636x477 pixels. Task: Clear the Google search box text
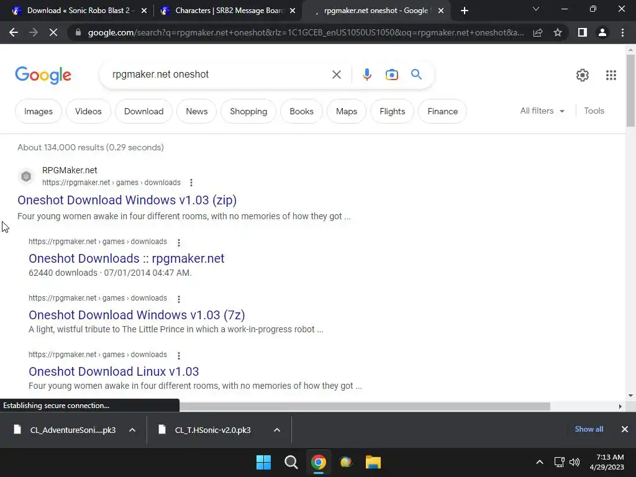pos(336,75)
